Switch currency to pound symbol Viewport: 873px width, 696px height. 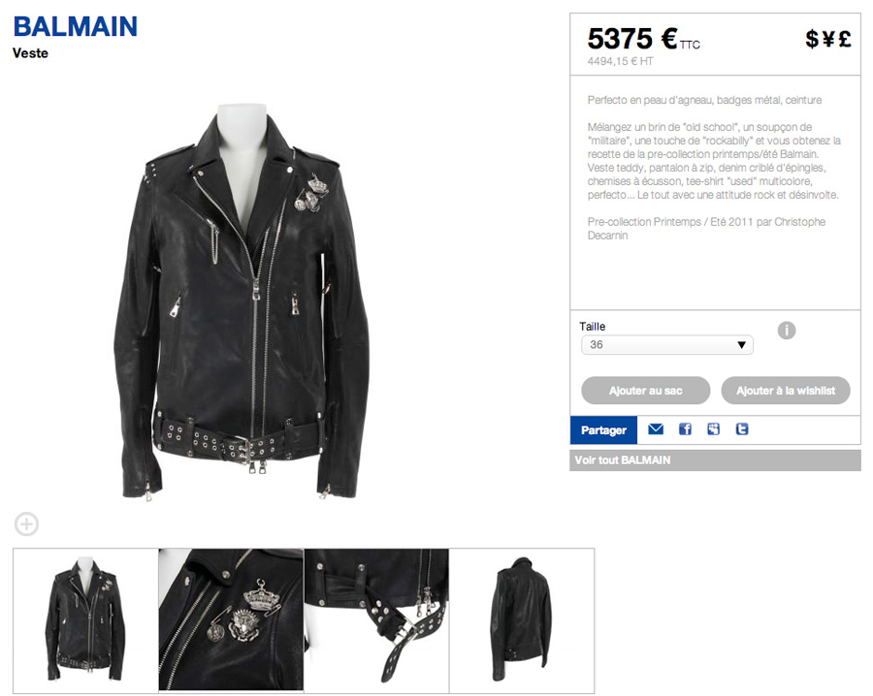click(845, 39)
